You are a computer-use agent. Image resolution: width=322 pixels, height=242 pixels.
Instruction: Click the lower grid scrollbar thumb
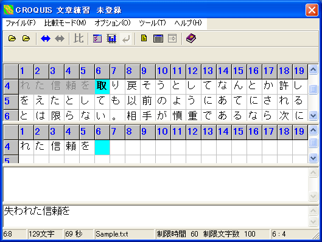tap(313, 143)
